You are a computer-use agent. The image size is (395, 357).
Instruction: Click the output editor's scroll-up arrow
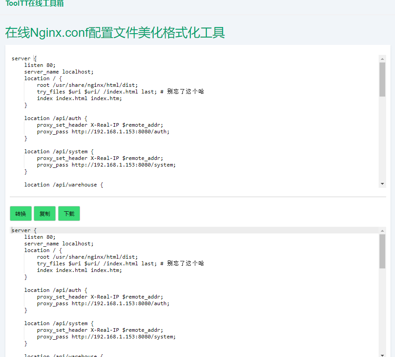[382, 230]
